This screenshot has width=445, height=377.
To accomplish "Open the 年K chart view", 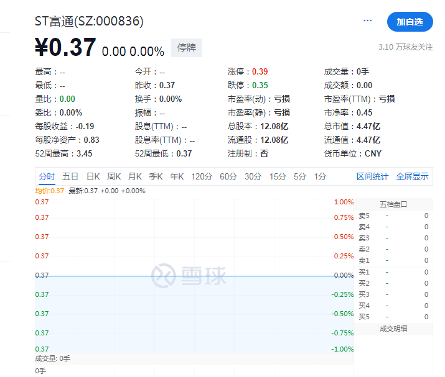I will 177,176.
